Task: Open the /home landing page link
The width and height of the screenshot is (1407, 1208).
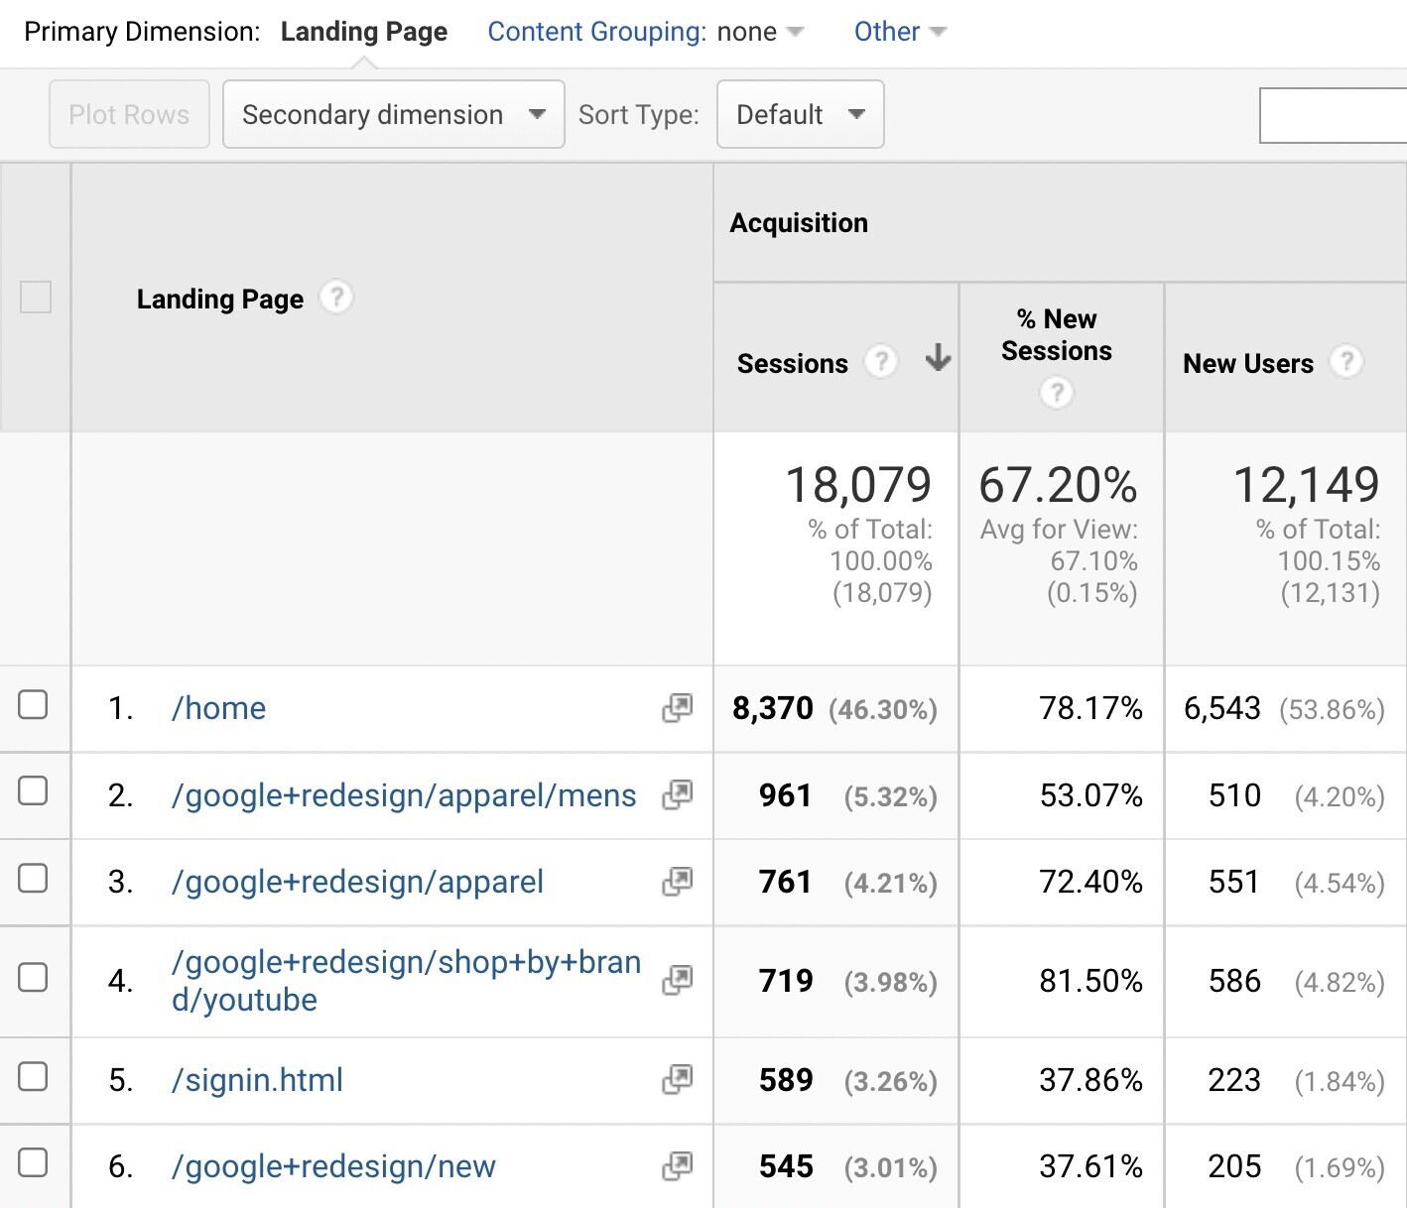Action: pyautogui.click(x=219, y=708)
